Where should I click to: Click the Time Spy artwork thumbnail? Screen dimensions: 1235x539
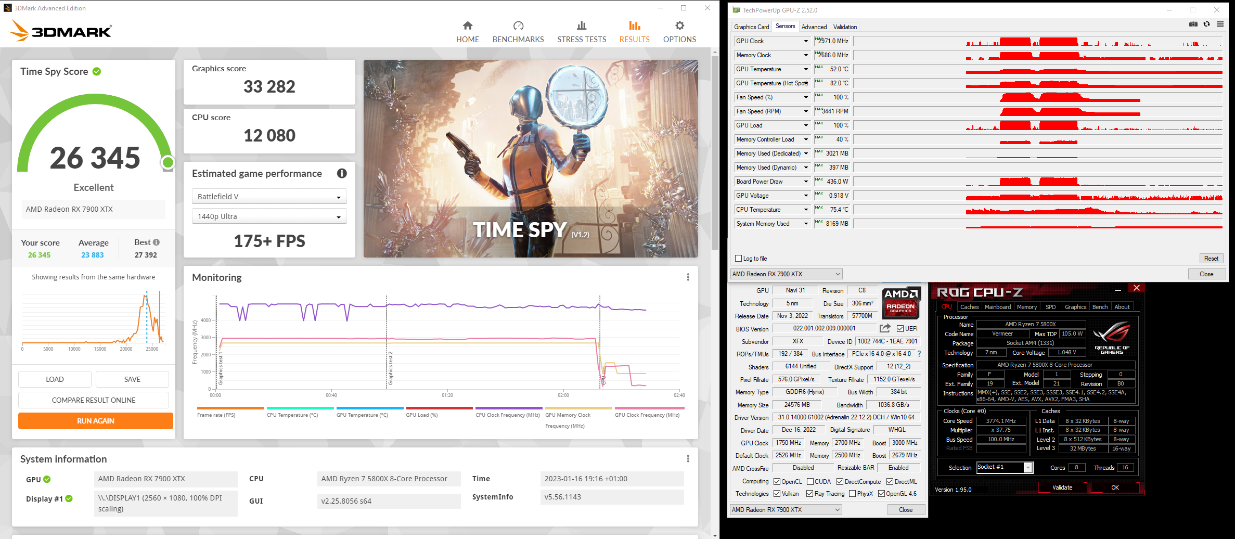pyautogui.click(x=531, y=159)
